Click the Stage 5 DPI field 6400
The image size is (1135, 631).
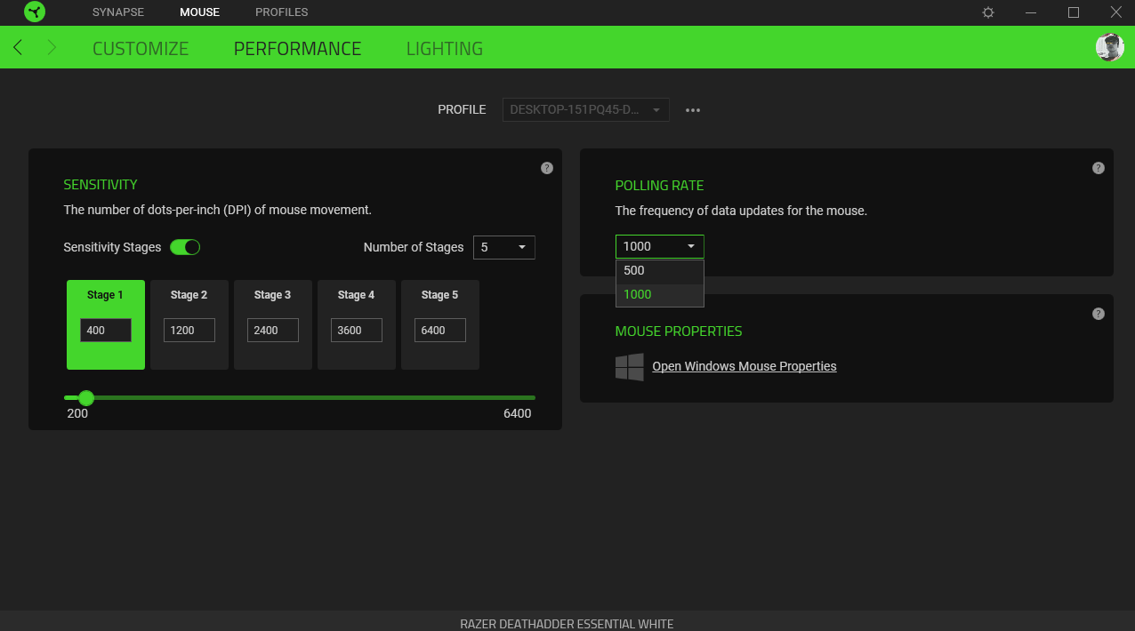(440, 331)
